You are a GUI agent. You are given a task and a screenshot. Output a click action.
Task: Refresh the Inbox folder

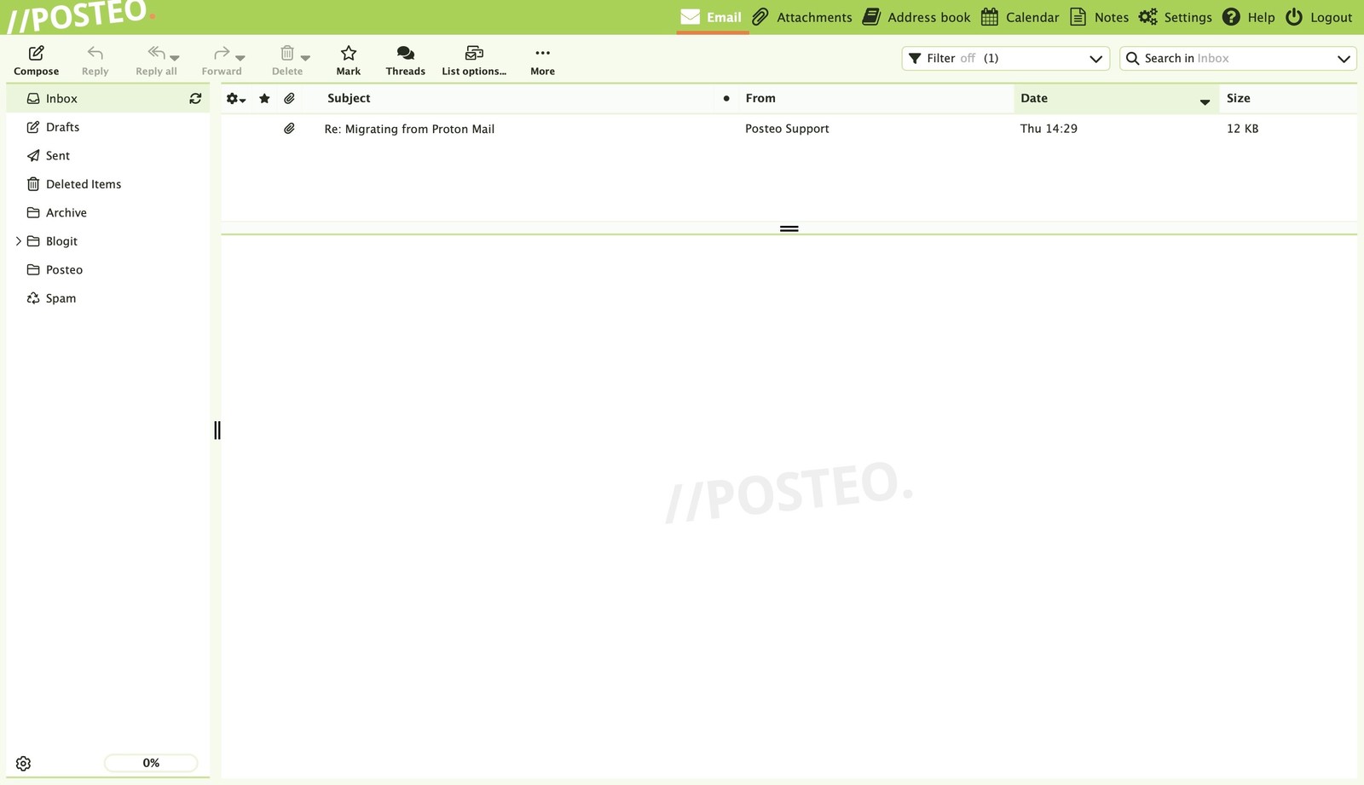(195, 99)
